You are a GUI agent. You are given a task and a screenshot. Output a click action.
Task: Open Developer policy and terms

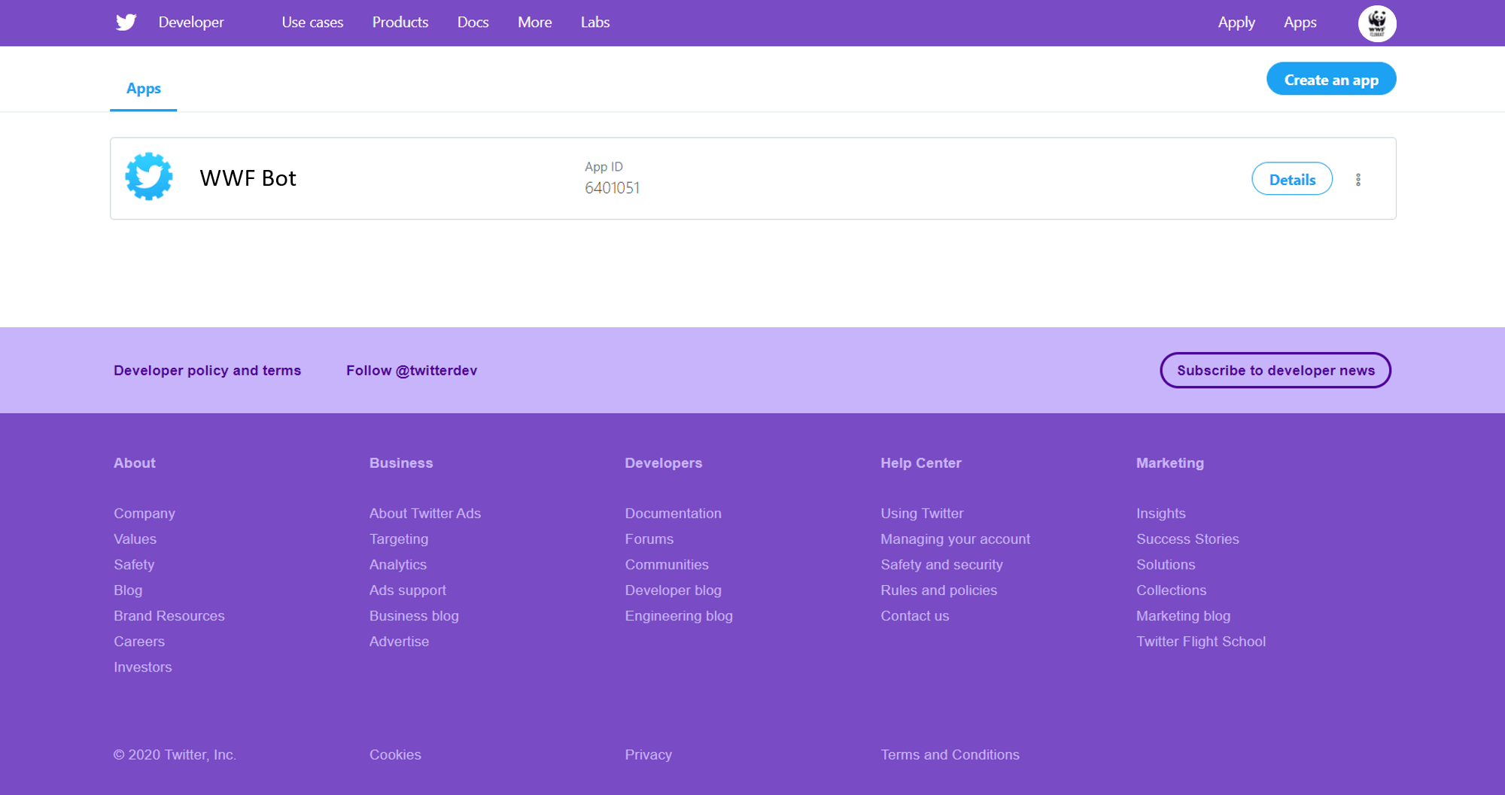(207, 371)
